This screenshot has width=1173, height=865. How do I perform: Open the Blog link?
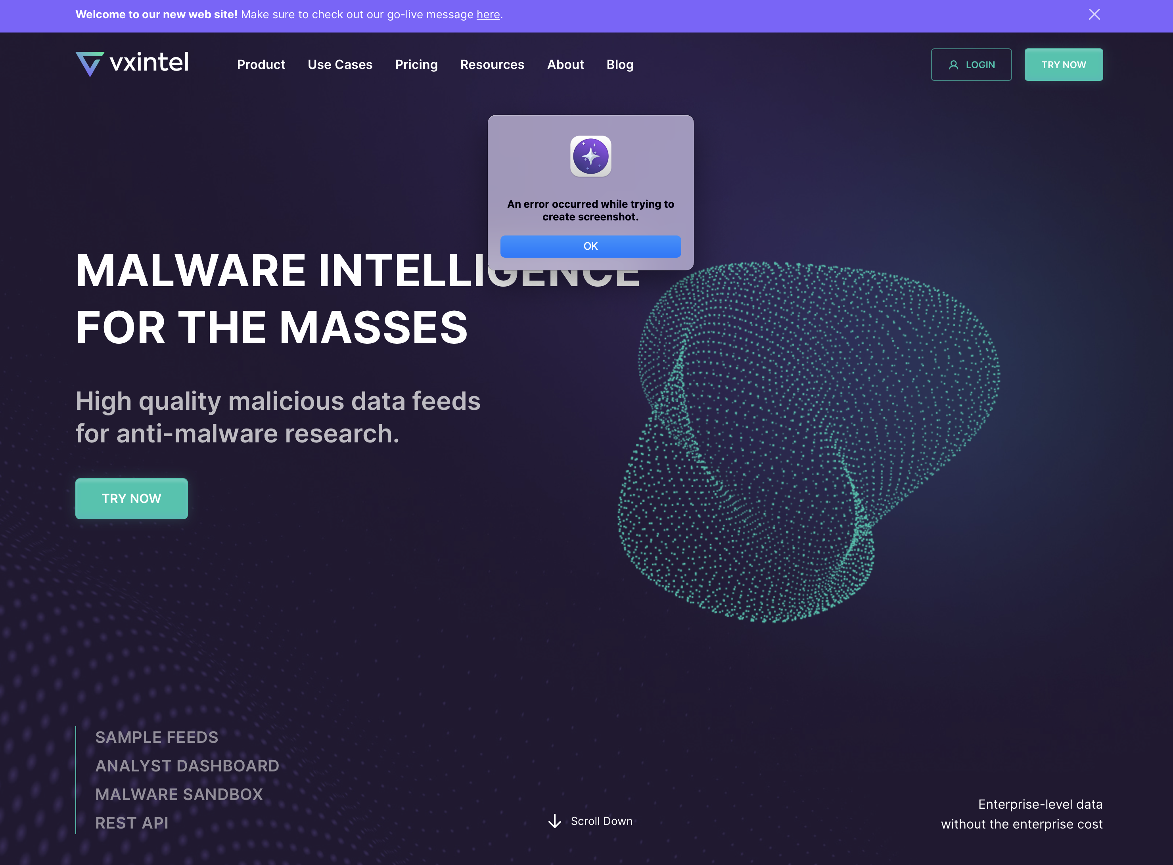coord(619,64)
